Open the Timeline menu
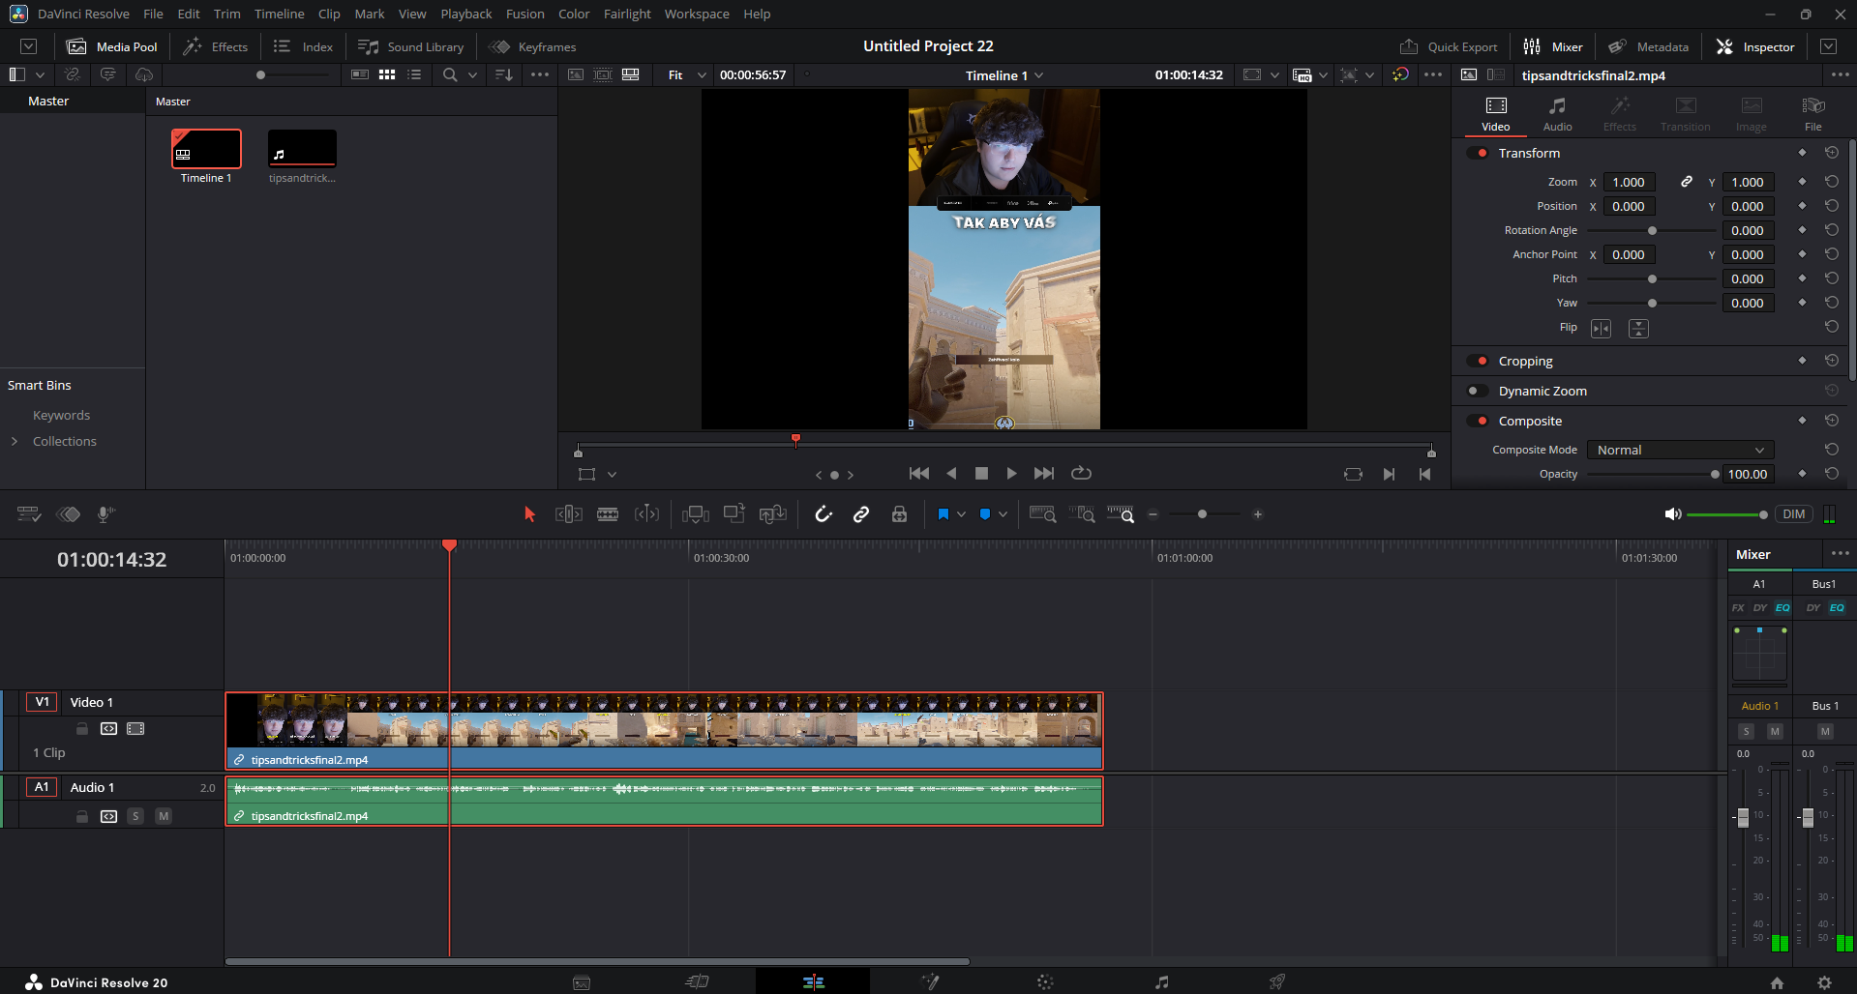The width and height of the screenshot is (1857, 994). 280,14
